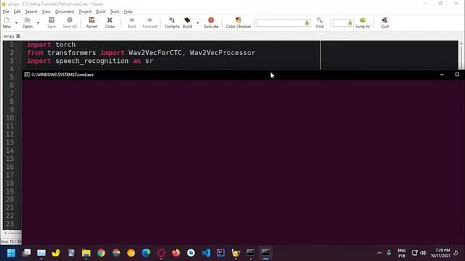Click the Save All toolbar icon
Image resolution: width=465 pixels, height=261 pixels.
point(70,22)
